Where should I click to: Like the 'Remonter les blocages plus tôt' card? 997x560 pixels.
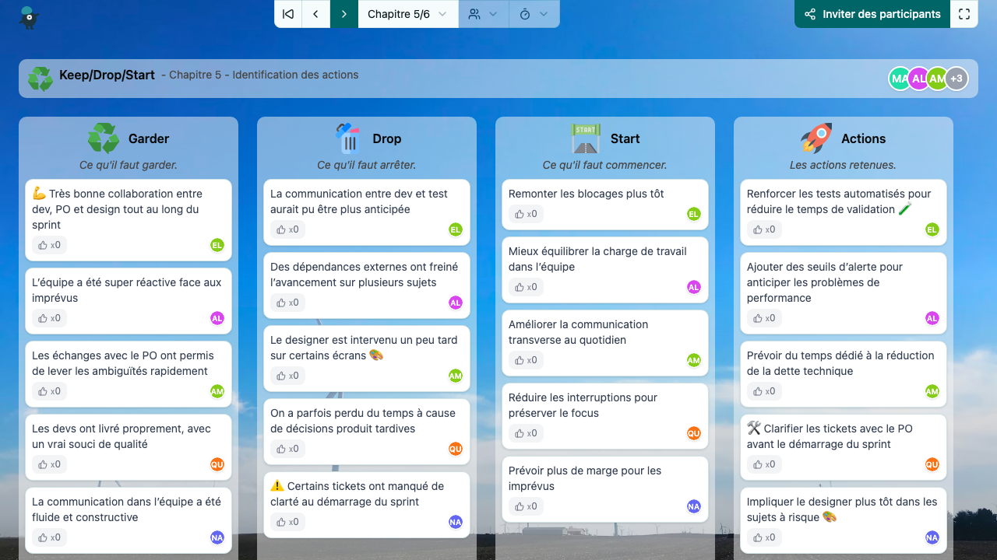[526, 214]
